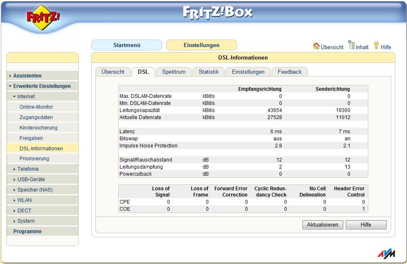Expand the WLAN submenu
The height and width of the screenshot is (264, 407).
[x=24, y=200]
